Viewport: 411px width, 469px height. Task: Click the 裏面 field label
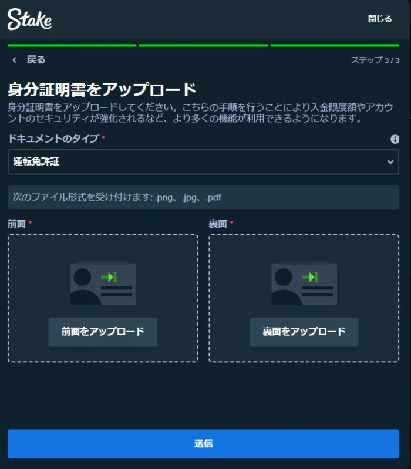(218, 224)
